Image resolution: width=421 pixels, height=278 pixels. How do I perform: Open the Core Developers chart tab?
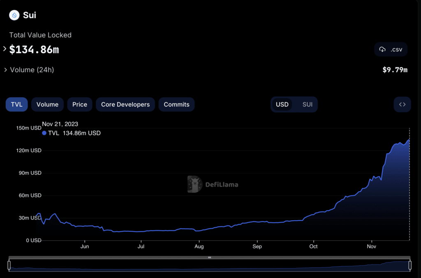click(125, 105)
